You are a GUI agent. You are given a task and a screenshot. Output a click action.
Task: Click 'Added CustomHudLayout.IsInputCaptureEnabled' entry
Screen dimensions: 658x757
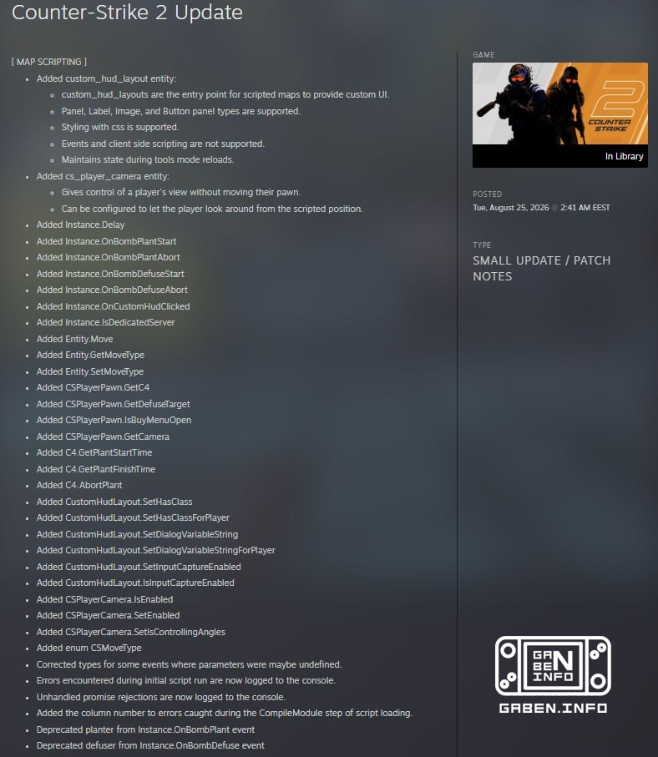(x=135, y=583)
